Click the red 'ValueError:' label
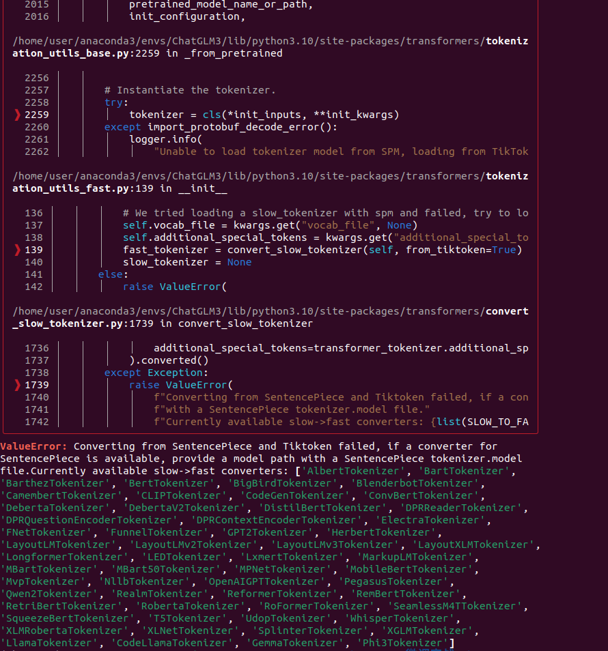Viewport: 608px width, 651px height. point(33,446)
